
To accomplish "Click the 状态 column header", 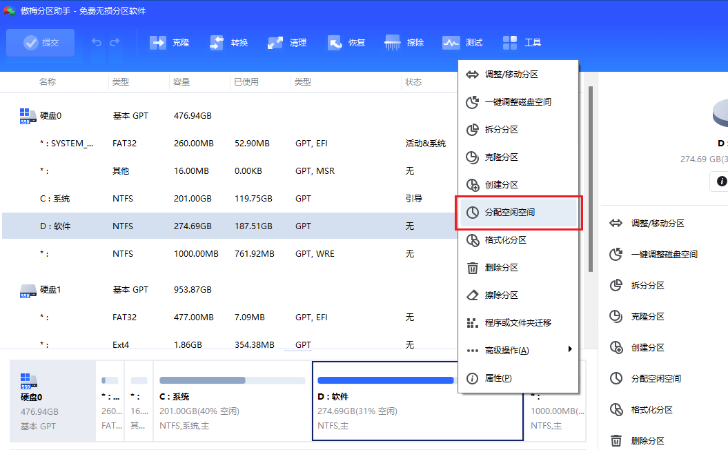I will [x=413, y=81].
